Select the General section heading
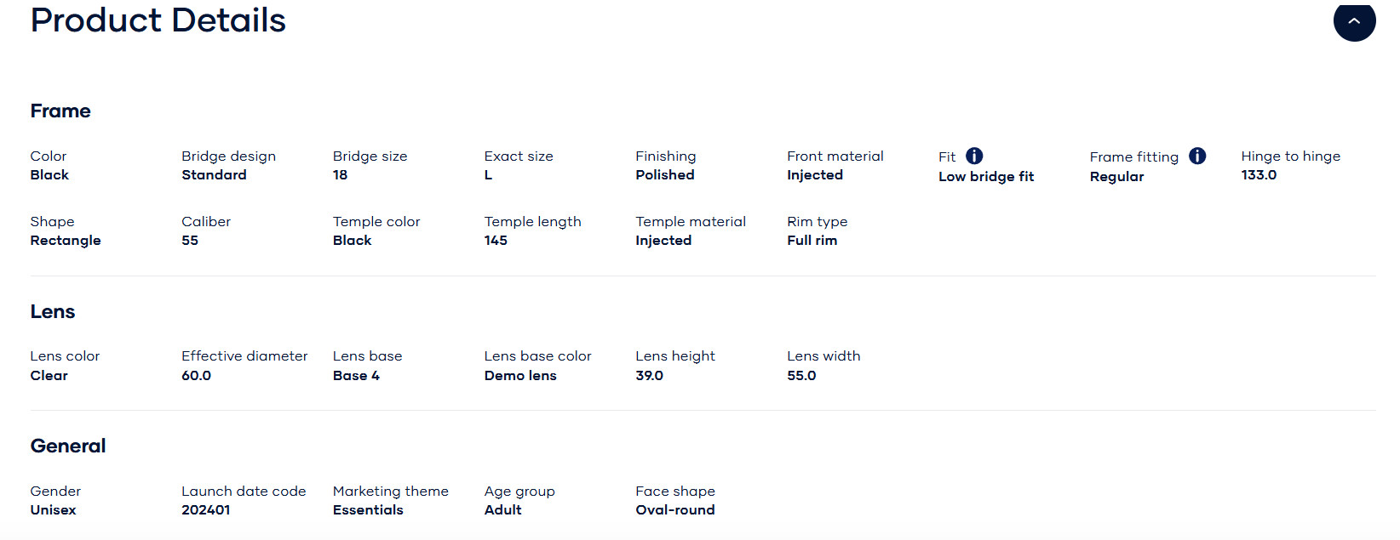This screenshot has height=540, width=1400. point(68,446)
